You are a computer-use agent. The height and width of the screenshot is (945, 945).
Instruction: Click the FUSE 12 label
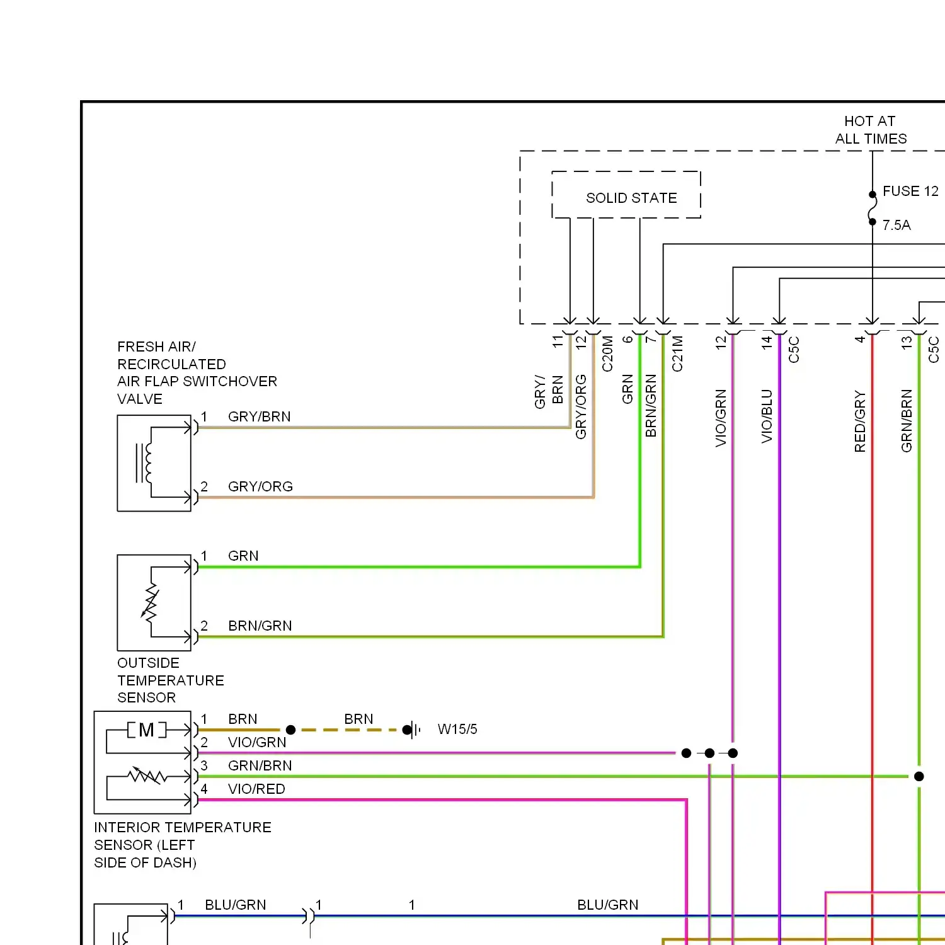910,191
